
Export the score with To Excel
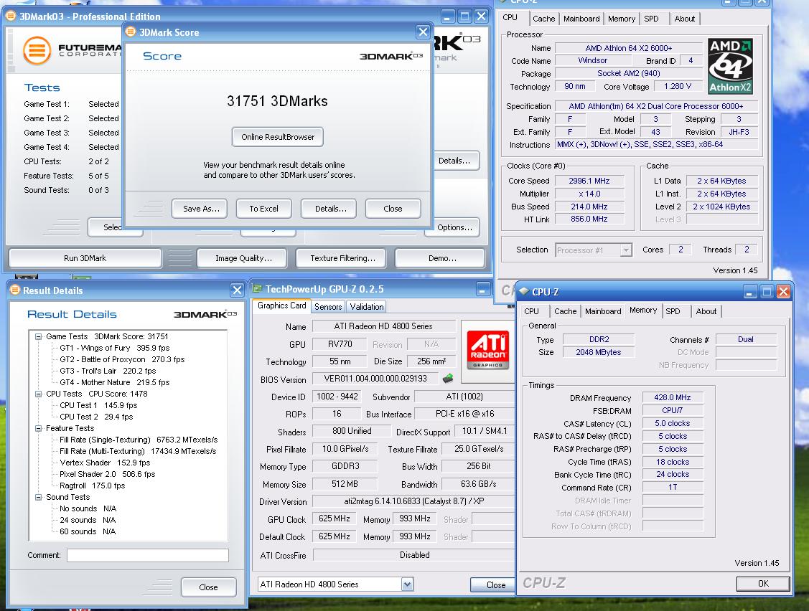click(x=263, y=209)
